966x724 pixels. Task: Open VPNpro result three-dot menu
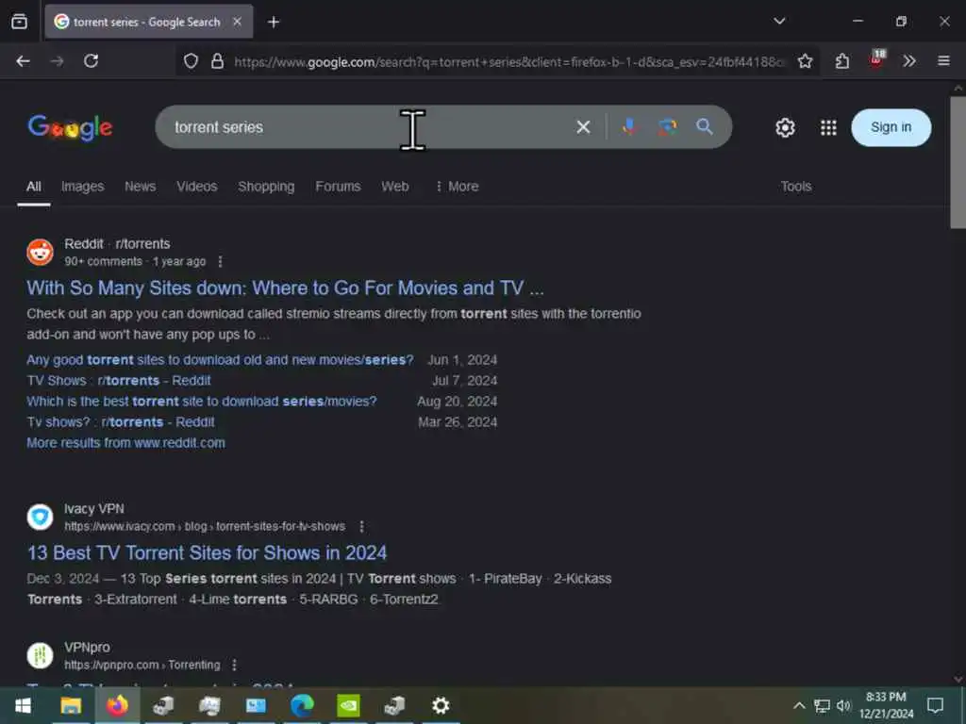(x=234, y=666)
